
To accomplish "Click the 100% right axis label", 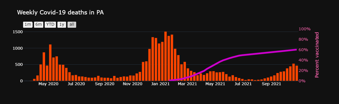I will click(304, 29).
